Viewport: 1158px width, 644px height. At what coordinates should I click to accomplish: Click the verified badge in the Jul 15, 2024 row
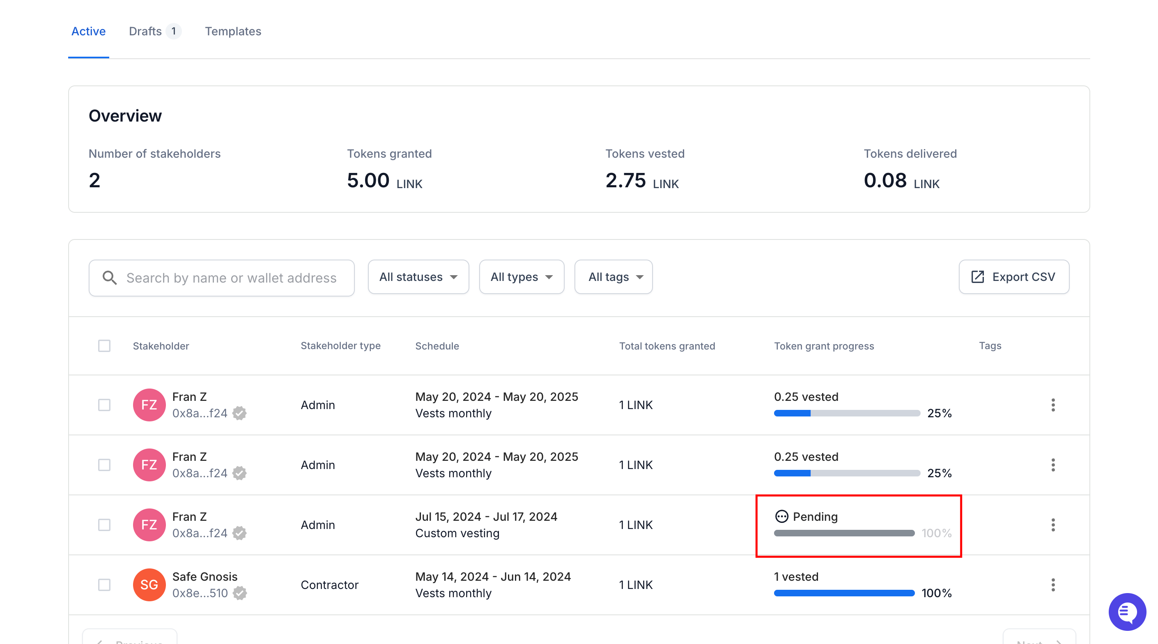point(239,534)
